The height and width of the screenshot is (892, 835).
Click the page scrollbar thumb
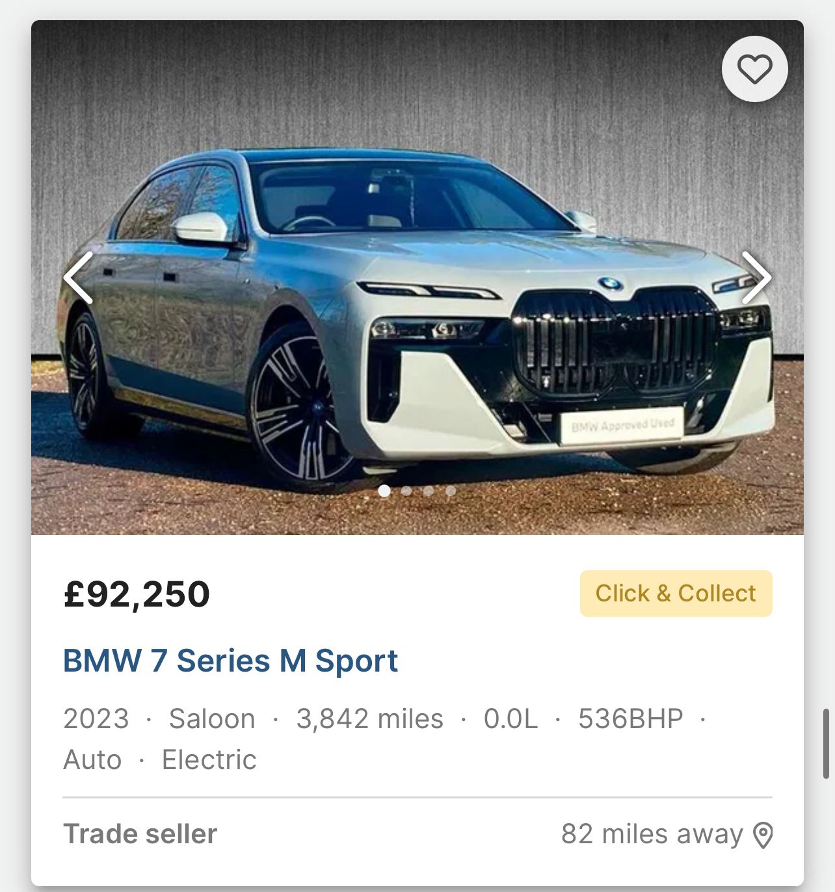[x=826, y=744]
